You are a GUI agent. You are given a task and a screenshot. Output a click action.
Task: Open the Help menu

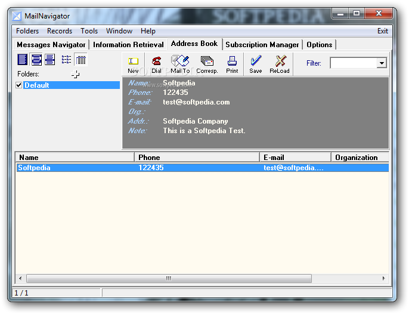point(148,31)
